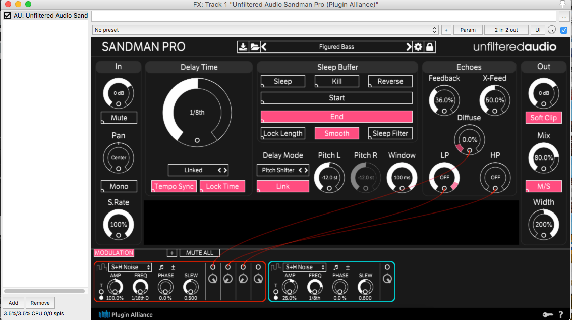The image size is (572, 320).
Task: Click the Delay Time 1/8th knob
Action: point(197,113)
